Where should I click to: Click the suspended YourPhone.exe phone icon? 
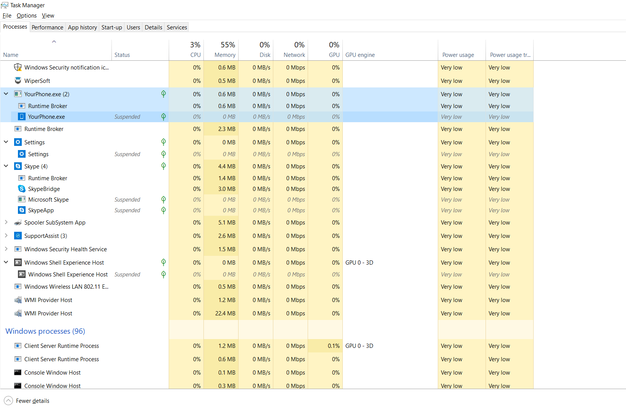(22, 116)
